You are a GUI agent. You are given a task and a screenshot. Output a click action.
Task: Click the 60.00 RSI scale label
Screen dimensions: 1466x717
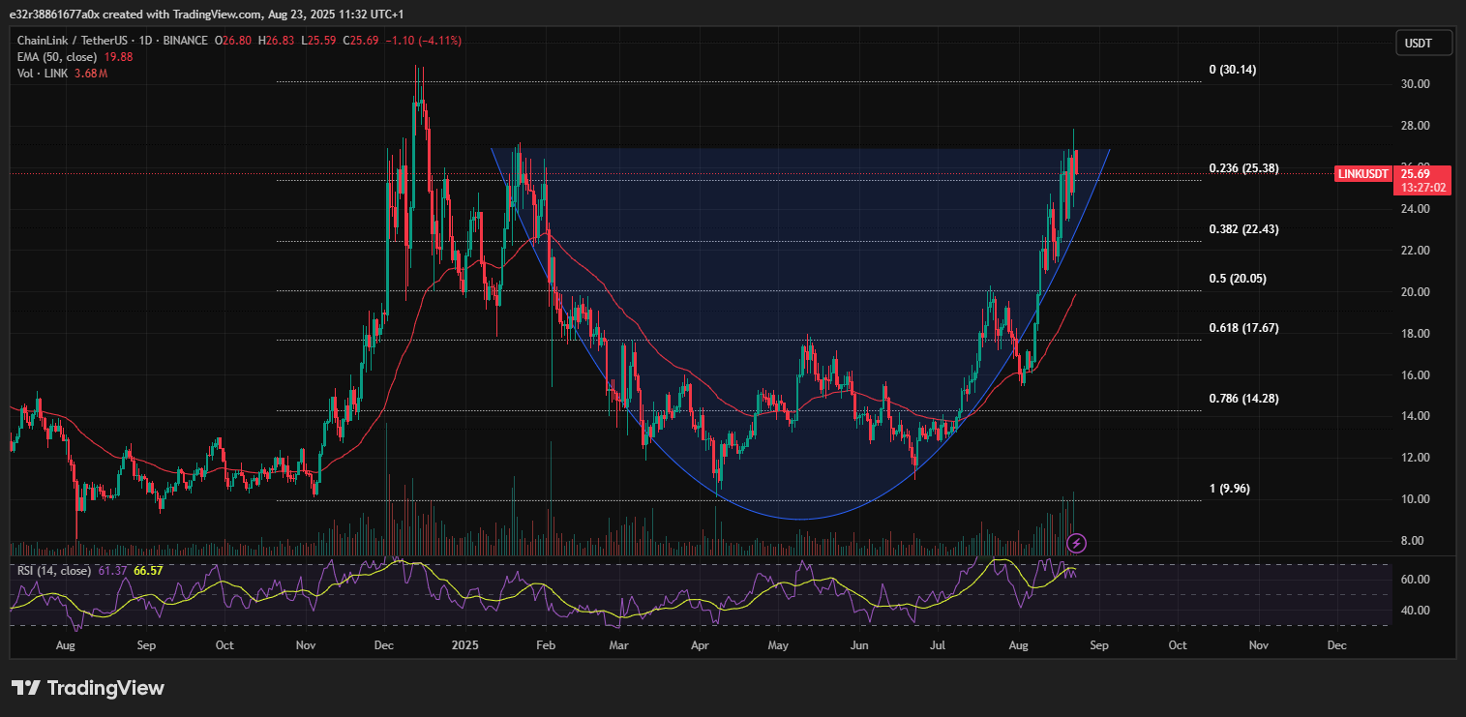pyautogui.click(x=1417, y=580)
